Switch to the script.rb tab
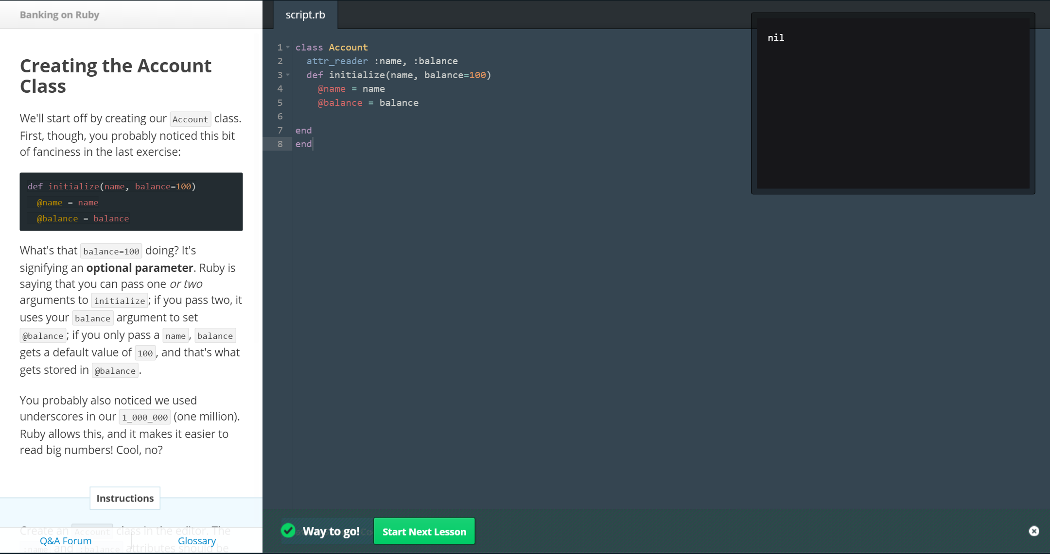Image resolution: width=1050 pixels, height=554 pixels. pos(305,15)
